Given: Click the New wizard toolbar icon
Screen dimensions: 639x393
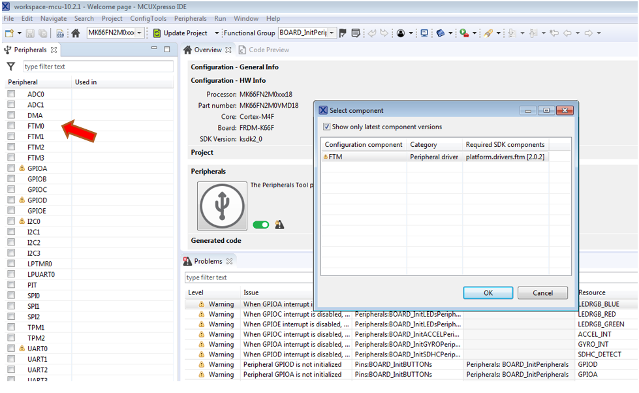Looking at the screenshot, I should coord(9,33).
